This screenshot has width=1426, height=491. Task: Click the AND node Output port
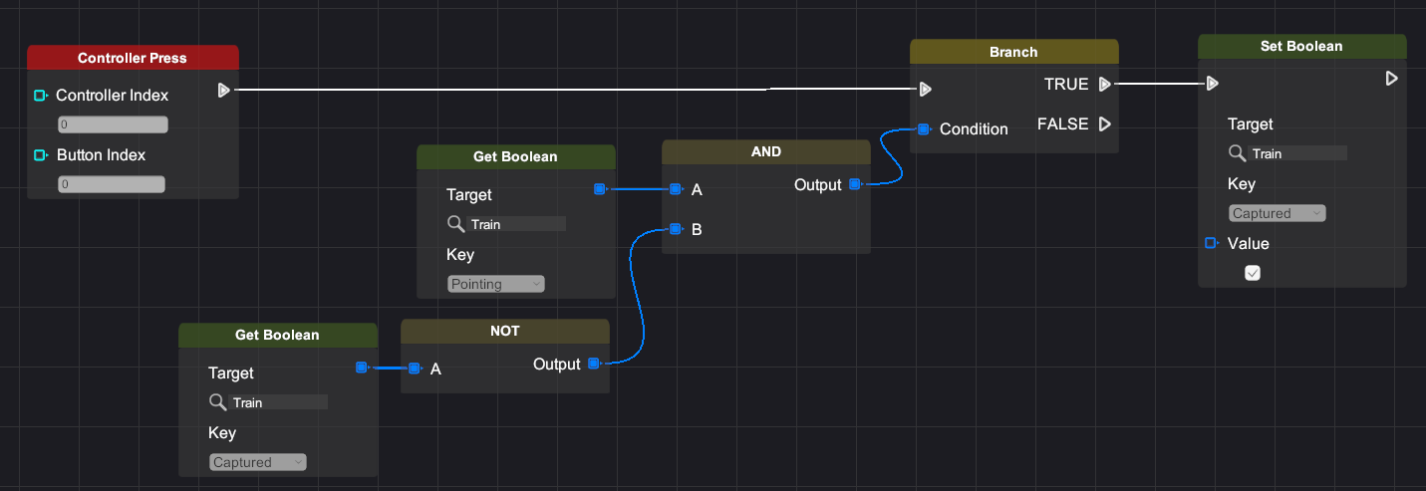point(855,184)
